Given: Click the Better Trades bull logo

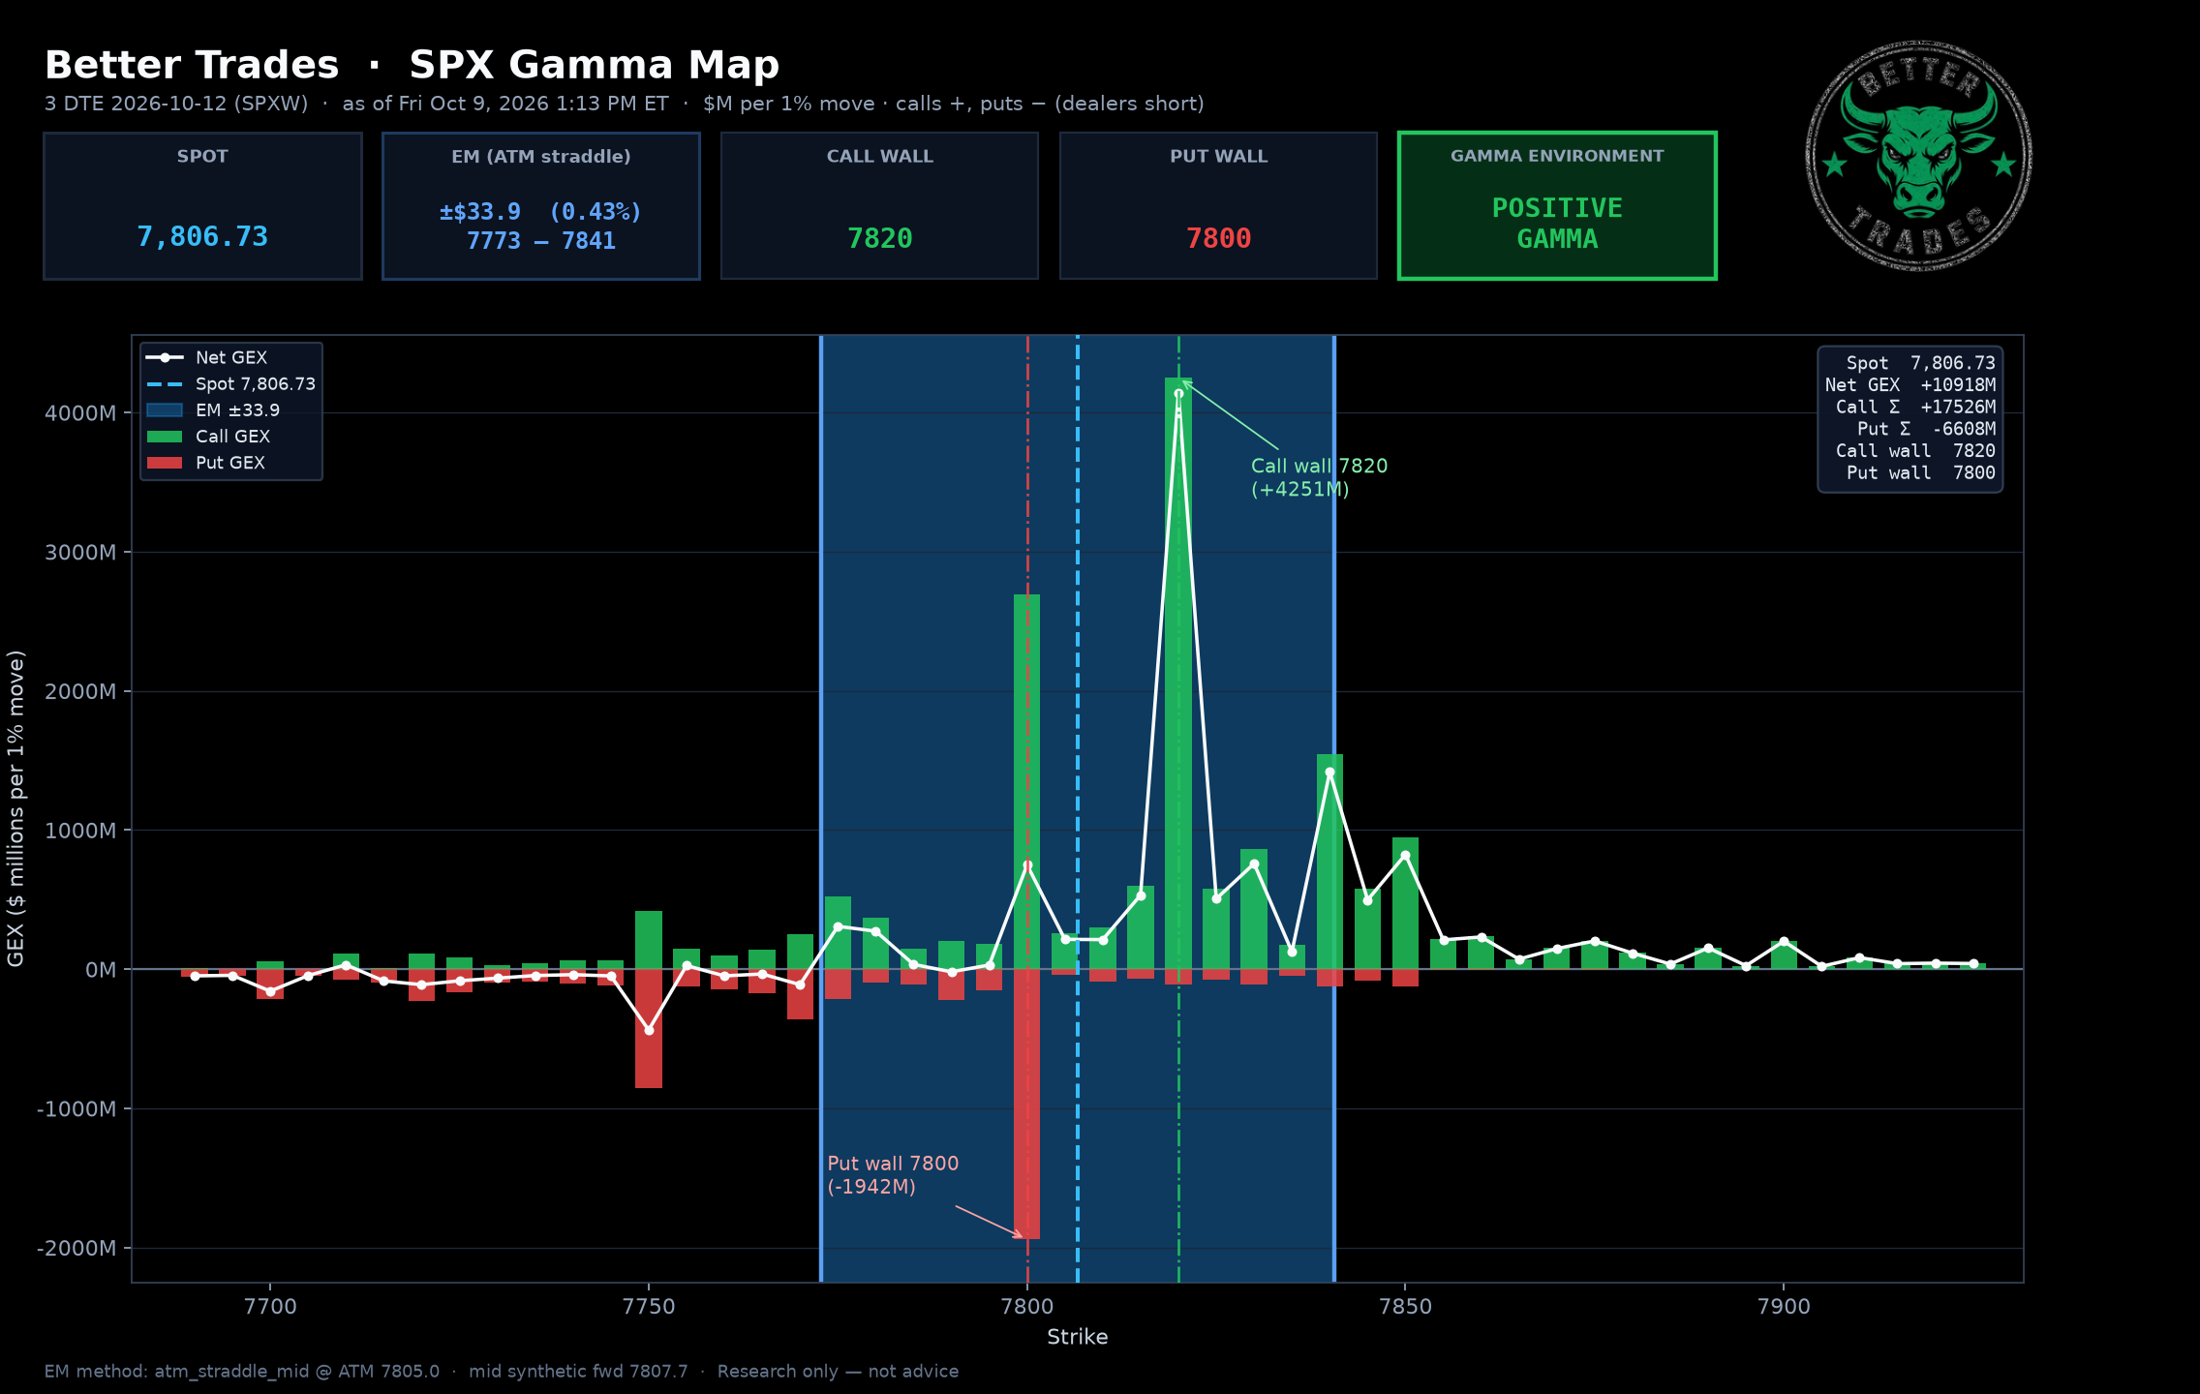Looking at the screenshot, I should click(x=1918, y=156).
